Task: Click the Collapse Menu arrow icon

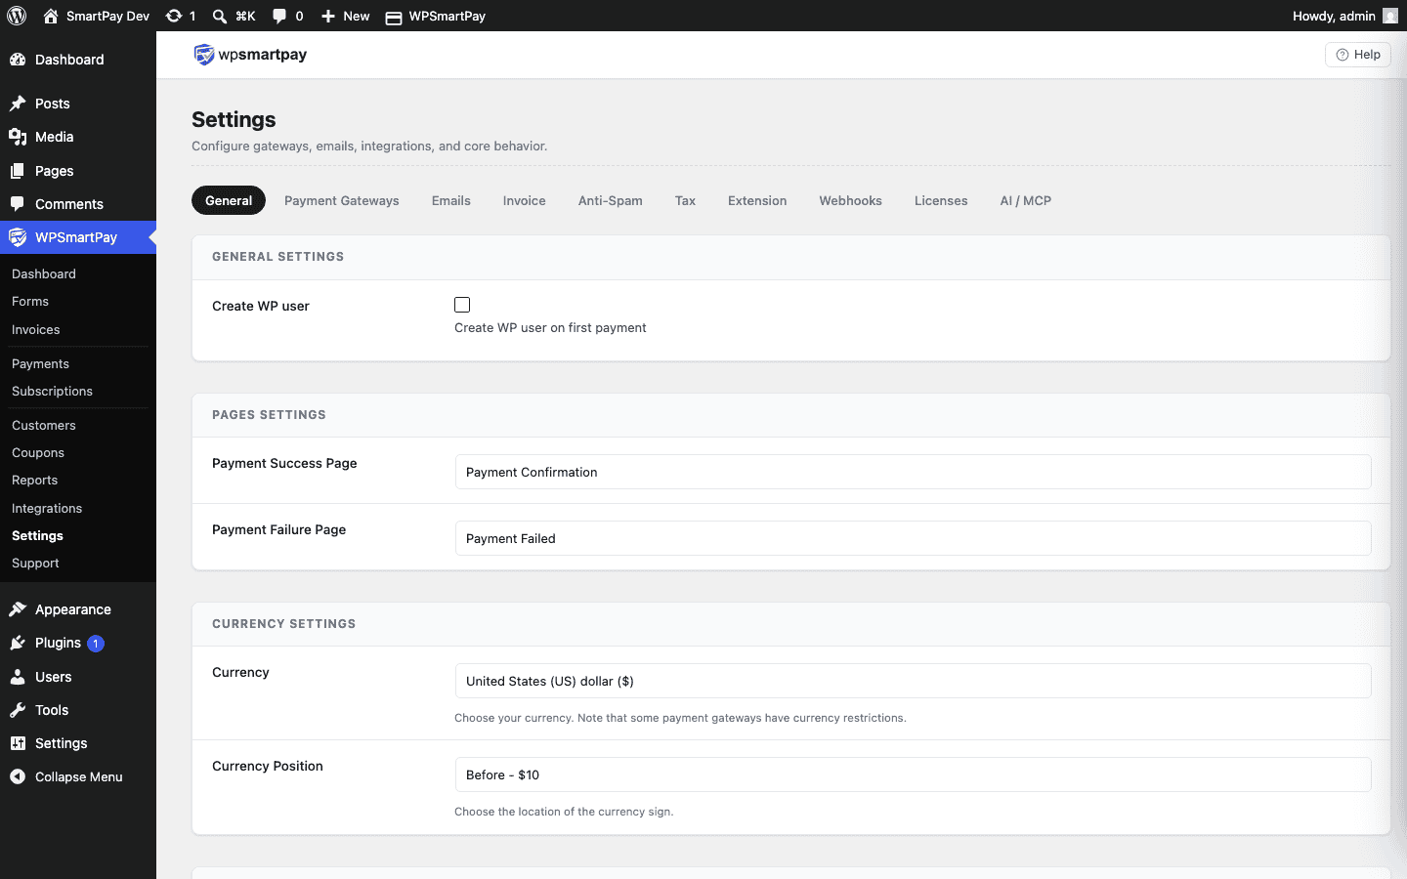Action: [18, 776]
